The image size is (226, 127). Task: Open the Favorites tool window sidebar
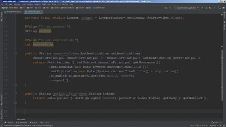(1, 99)
